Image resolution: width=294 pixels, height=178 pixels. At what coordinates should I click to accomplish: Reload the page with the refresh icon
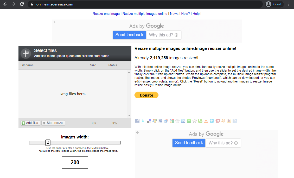(22, 4)
